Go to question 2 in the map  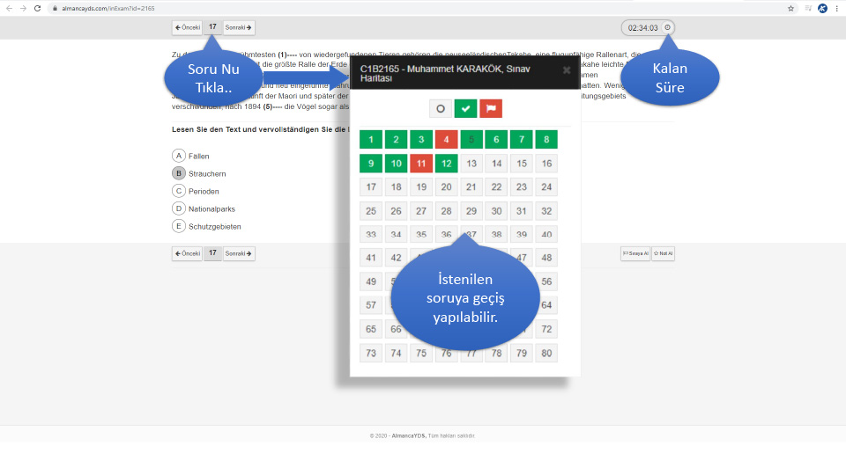pos(396,140)
